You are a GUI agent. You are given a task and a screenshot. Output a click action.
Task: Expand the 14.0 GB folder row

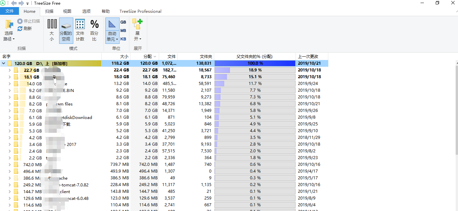tap(9, 84)
